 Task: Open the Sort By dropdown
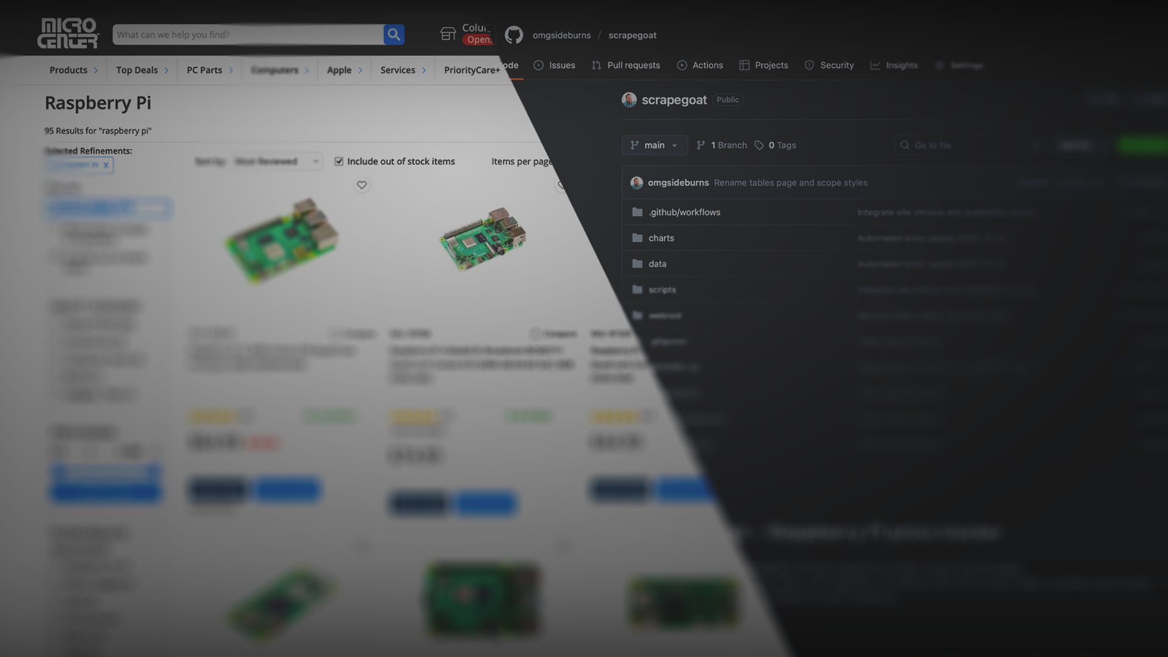click(277, 161)
